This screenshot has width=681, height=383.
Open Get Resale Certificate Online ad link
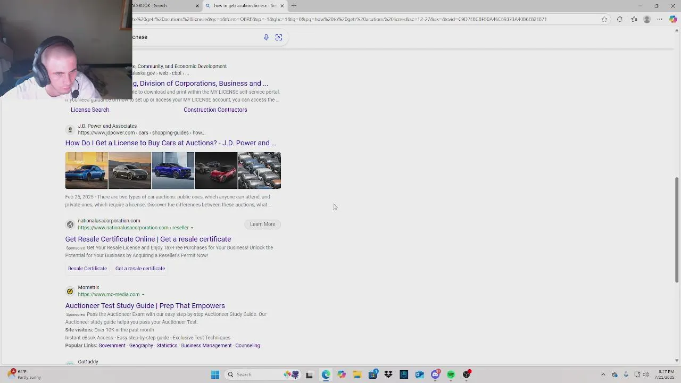(x=148, y=239)
